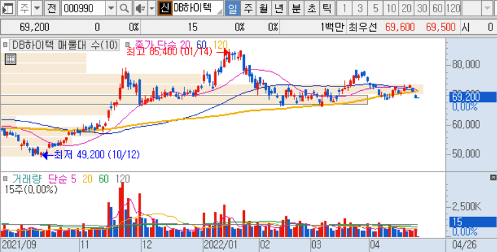Viewport: 497px width, 252px height.
Task: Toggle the square marker before 거래량
Action: 5,179
